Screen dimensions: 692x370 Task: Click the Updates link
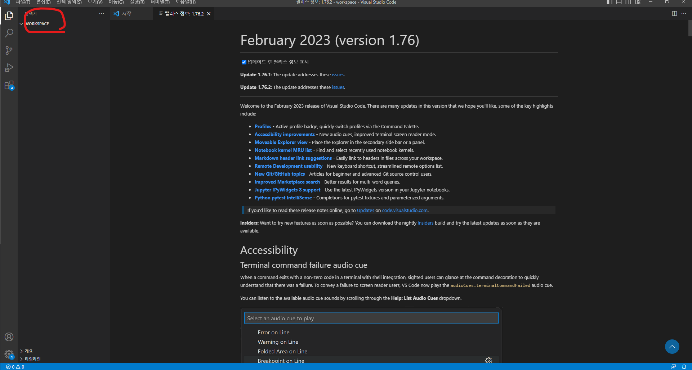(365, 210)
